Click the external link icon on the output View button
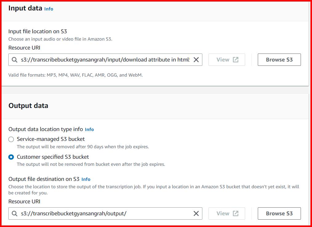This screenshot has height=227, width=312. pos(236,213)
